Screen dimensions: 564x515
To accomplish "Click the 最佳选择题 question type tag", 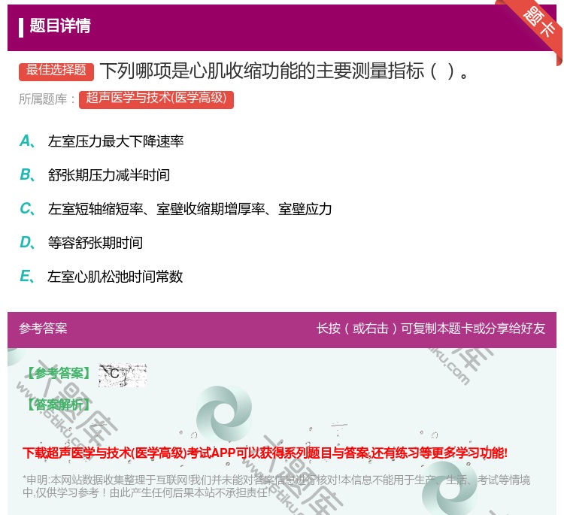I will 56,71.
